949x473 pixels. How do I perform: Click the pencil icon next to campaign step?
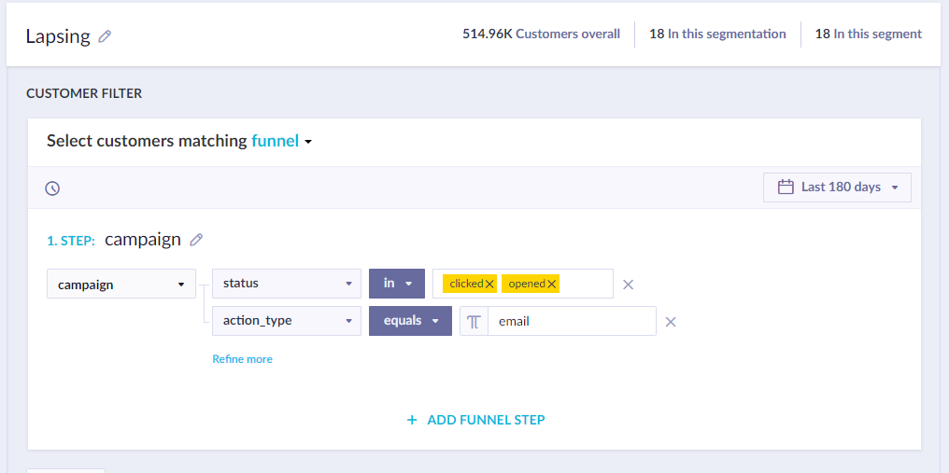[195, 240]
